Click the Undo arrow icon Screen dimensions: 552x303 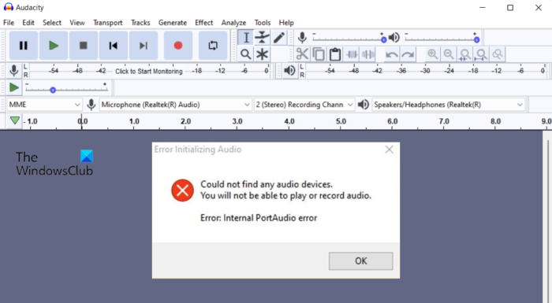click(x=391, y=54)
